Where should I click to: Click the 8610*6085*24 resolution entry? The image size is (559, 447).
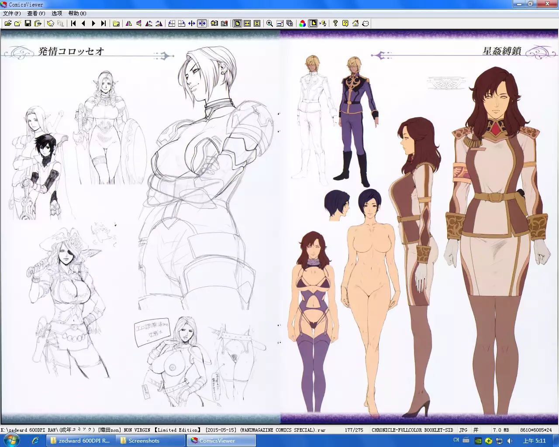pyautogui.click(x=536, y=430)
